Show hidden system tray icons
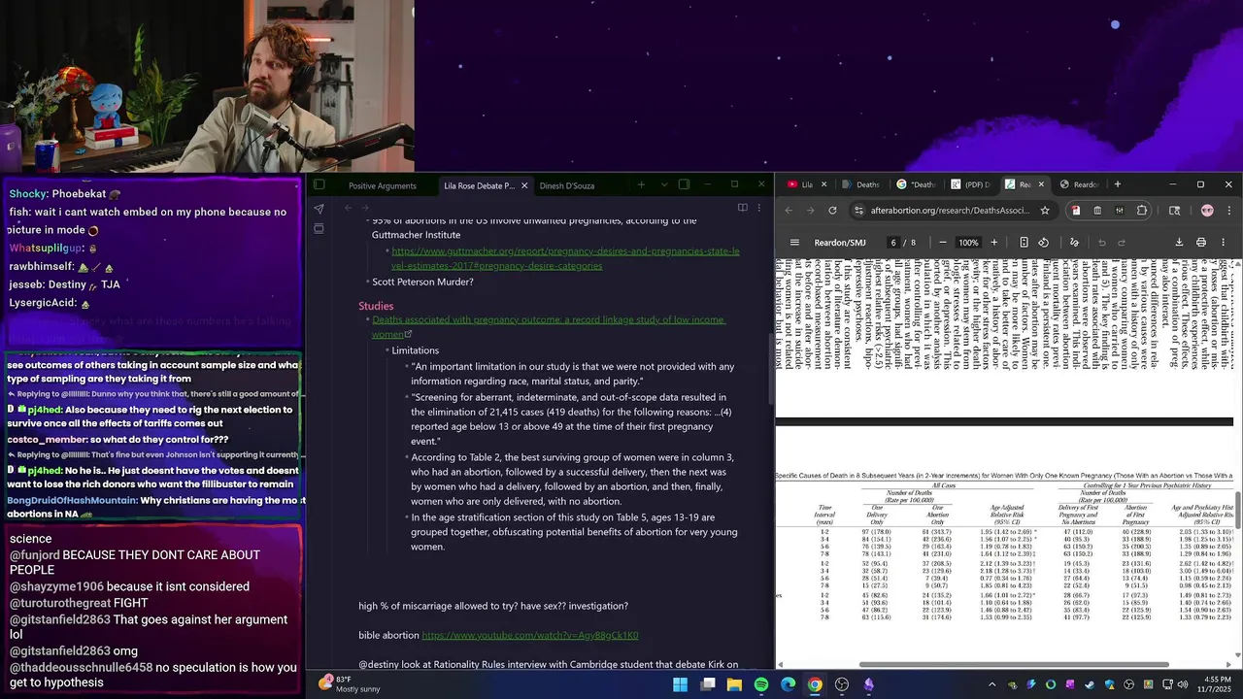Viewport: 1243px width, 699px height. click(x=991, y=684)
